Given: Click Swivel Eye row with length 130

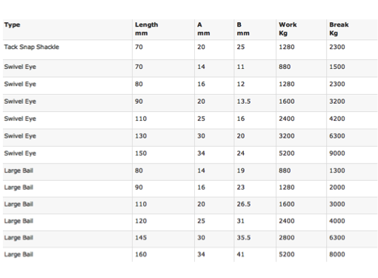Looking at the screenshot, I should pyautogui.click(x=190, y=137).
